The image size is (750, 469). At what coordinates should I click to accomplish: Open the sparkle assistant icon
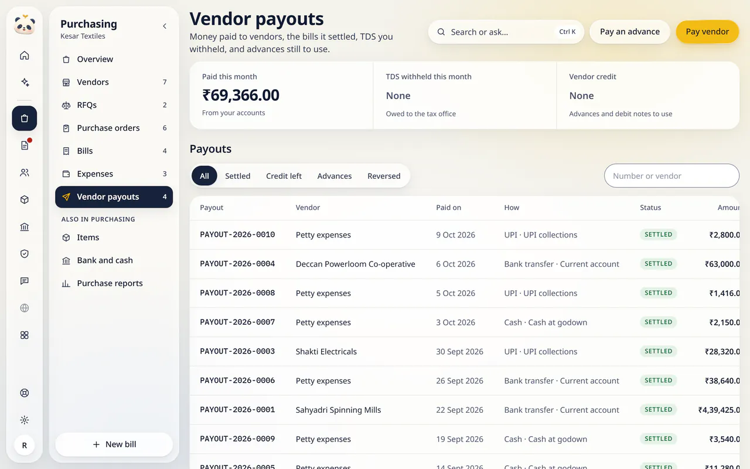[25, 83]
